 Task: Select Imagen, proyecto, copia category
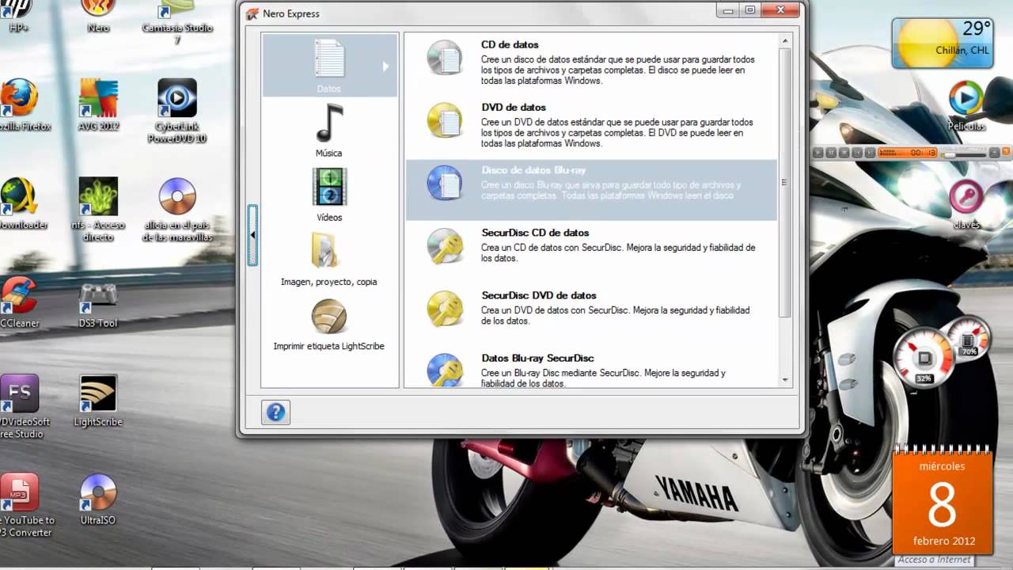coord(329,259)
